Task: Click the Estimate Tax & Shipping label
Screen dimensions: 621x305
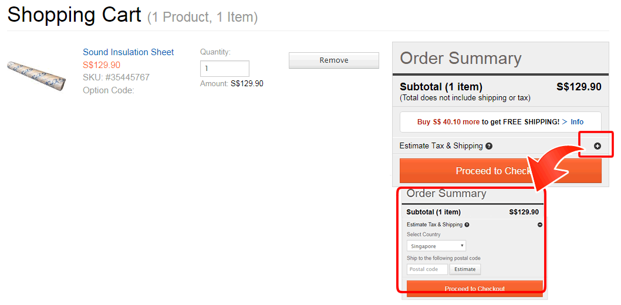Action: 441,146
